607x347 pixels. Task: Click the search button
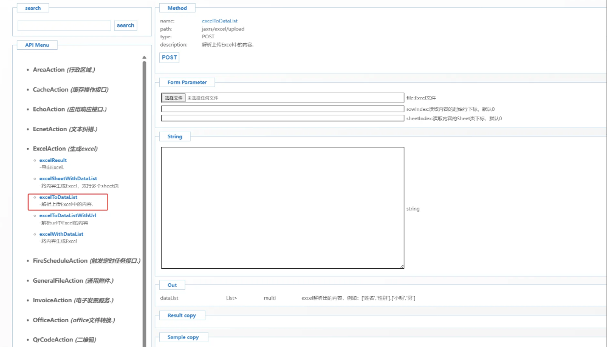pos(126,25)
